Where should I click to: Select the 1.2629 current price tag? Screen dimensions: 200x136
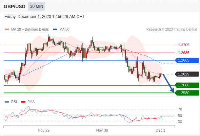point(187,74)
